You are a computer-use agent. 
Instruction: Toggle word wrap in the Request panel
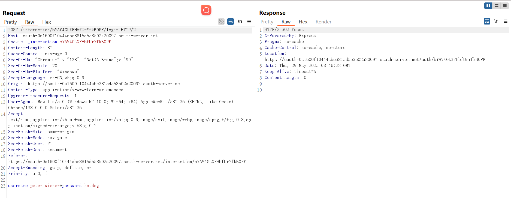click(231, 22)
